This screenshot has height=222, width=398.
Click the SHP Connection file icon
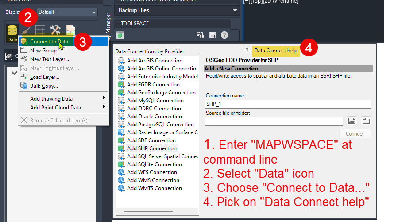pos(121,148)
